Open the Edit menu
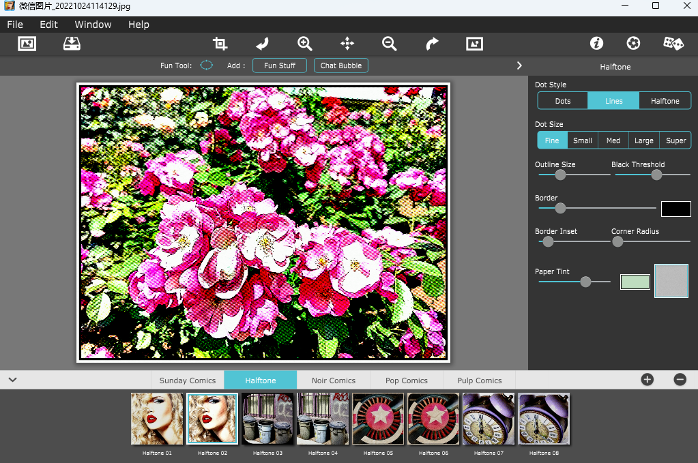Image resolution: width=698 pixels, height=463 pixels. point(49,25)
